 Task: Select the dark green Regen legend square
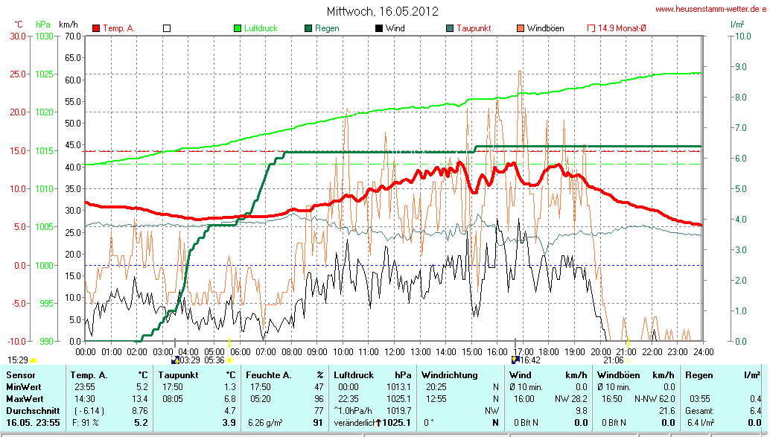308,28
